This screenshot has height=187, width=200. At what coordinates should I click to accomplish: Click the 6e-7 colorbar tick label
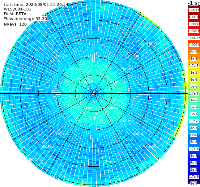click(194, 107)
